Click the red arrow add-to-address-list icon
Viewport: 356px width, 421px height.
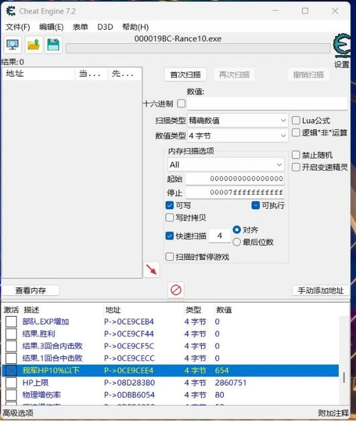[152, 269]
